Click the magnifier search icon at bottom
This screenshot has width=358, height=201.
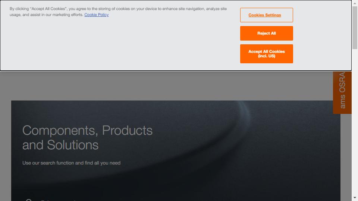[x=29, y=200]
